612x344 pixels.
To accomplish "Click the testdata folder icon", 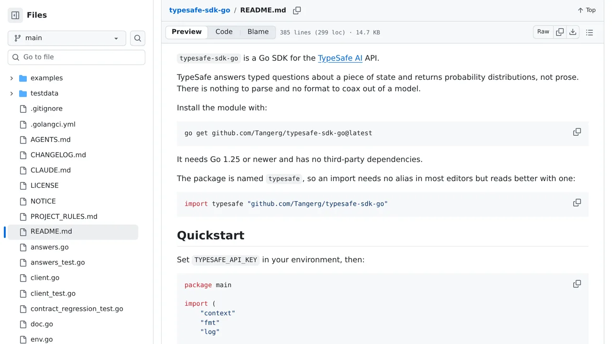I will (x=23, y=94).
